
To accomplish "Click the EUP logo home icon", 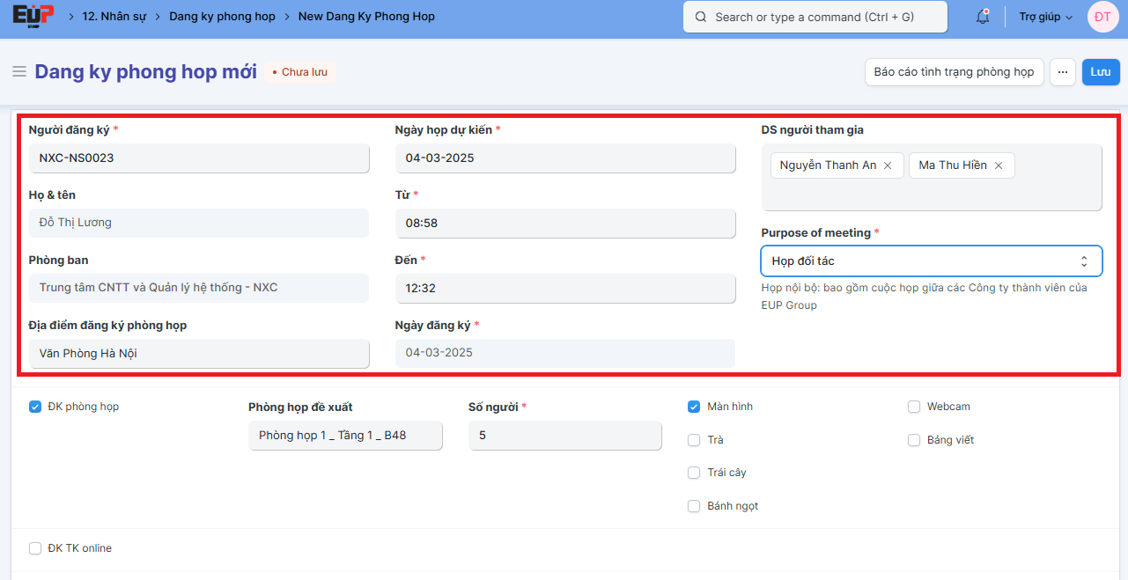I will 33,17.
